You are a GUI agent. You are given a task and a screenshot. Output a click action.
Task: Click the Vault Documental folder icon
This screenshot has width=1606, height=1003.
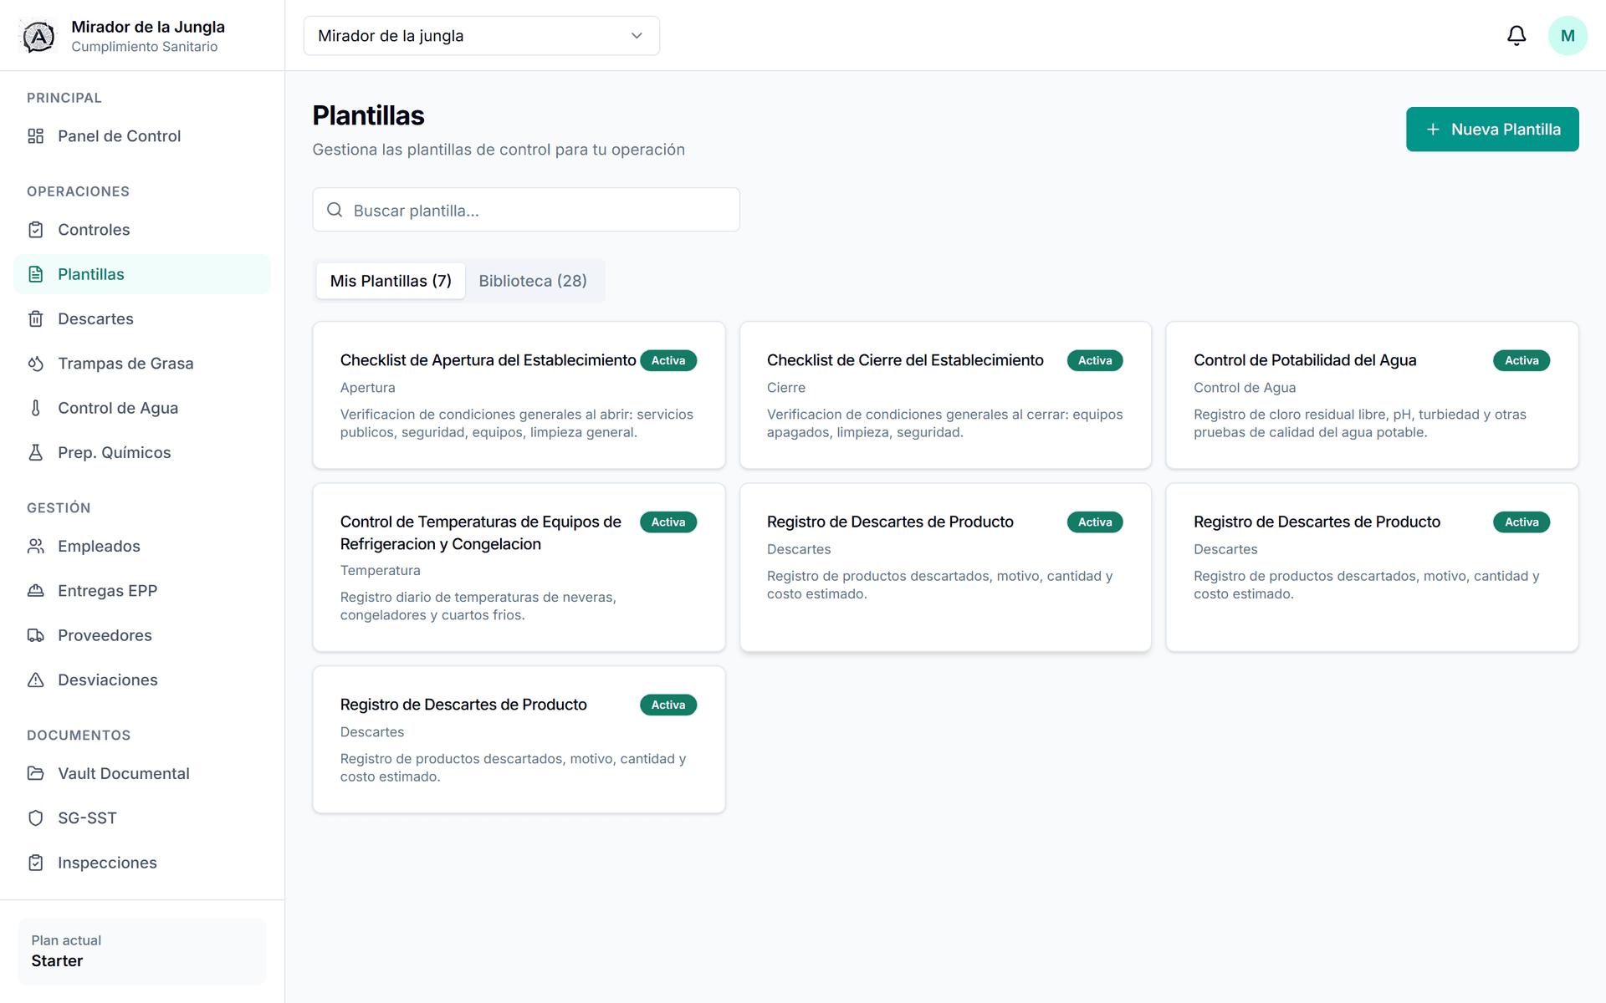(35, 773)
